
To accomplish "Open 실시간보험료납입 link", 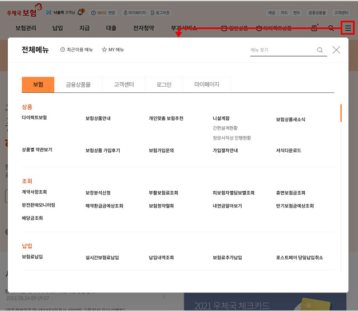I will pyautogui.click(x=102, y=257).
